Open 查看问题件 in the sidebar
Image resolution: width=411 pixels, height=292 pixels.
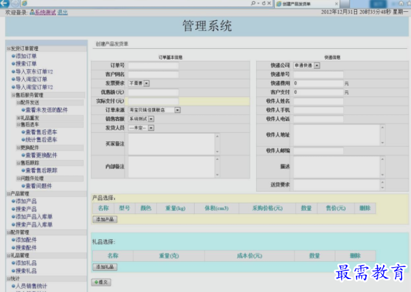[38, 186]
